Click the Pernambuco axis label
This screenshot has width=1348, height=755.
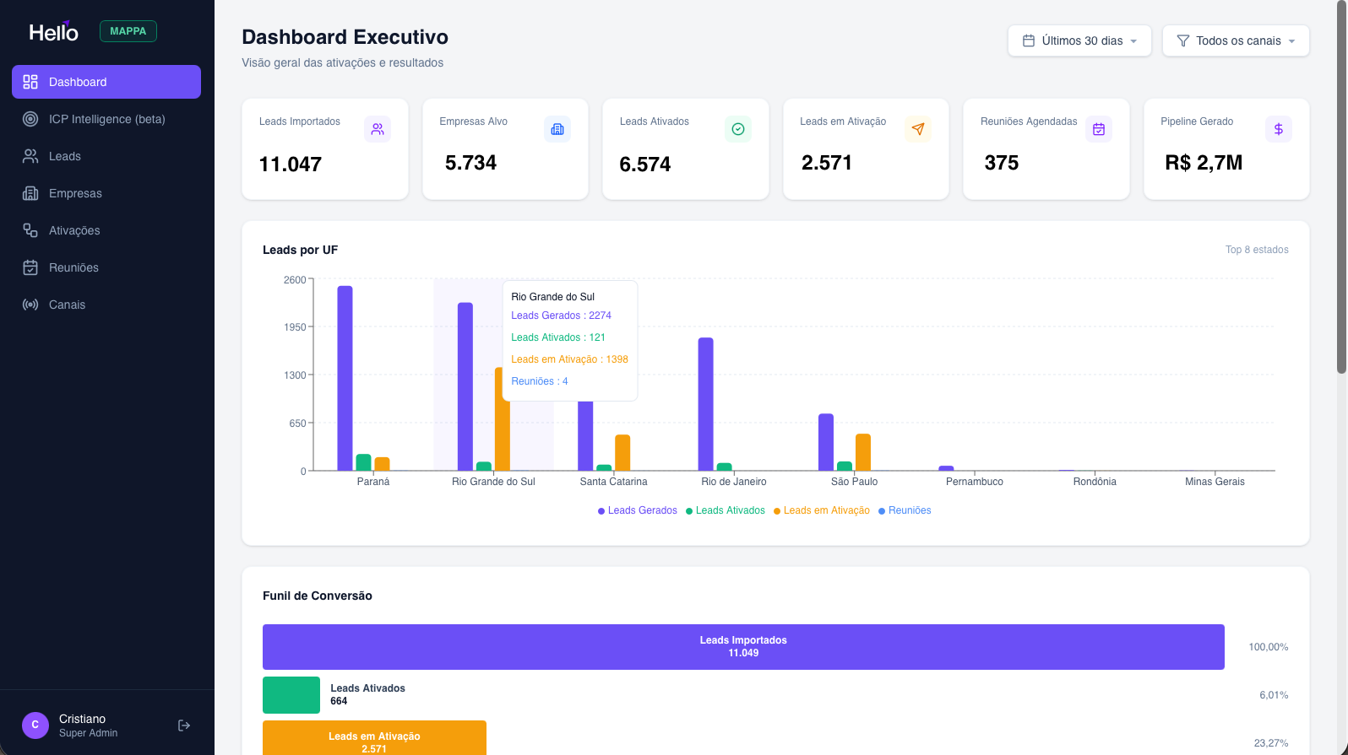tap(975, 482)
